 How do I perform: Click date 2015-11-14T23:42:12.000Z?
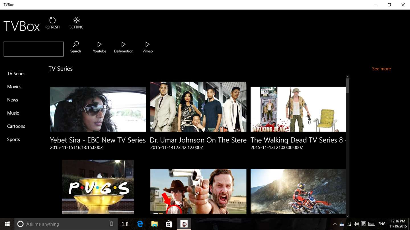177,148
